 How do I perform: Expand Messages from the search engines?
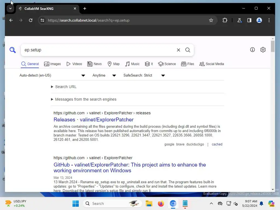point(84,99)
